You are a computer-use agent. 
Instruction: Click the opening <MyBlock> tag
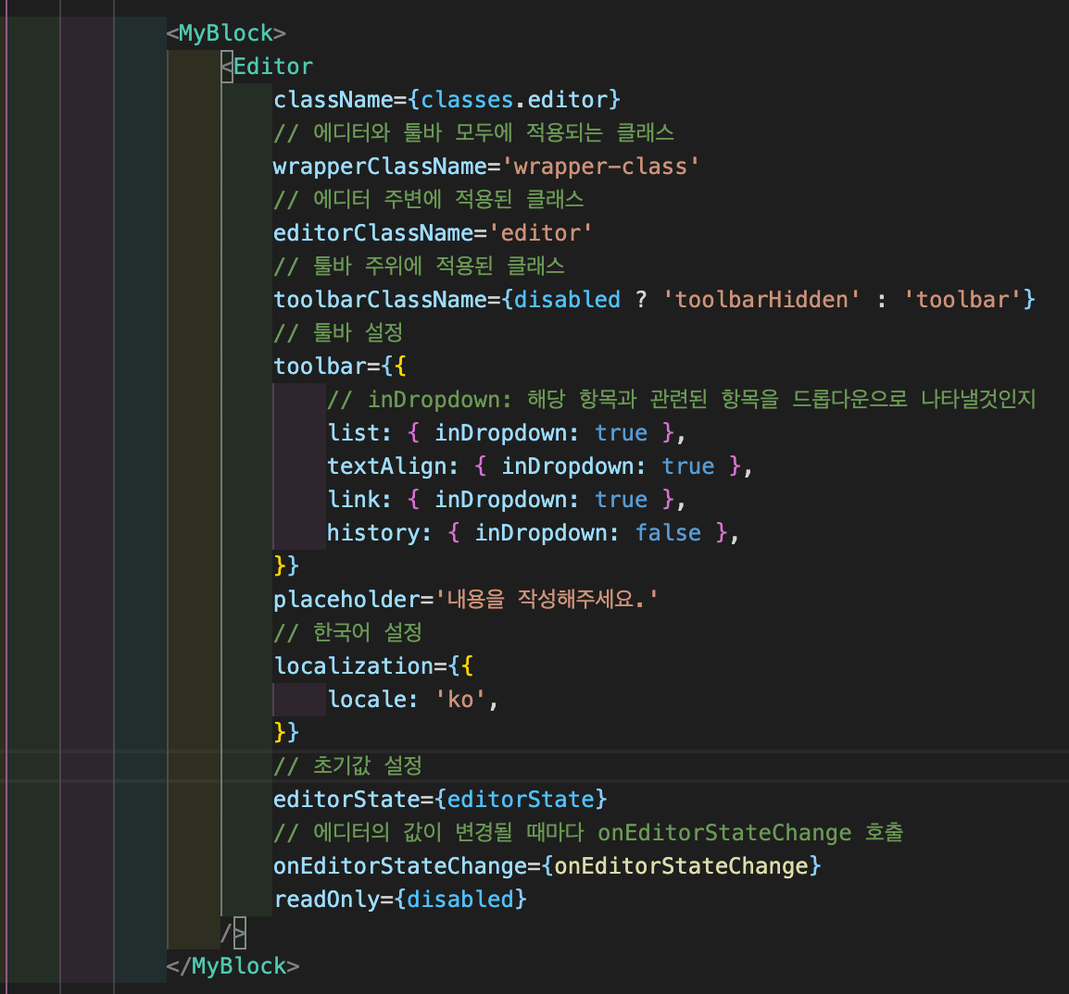click(224, 32)
